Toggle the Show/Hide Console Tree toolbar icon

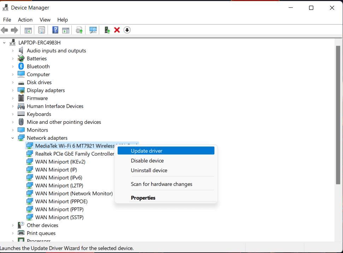(x=28, y=30)
